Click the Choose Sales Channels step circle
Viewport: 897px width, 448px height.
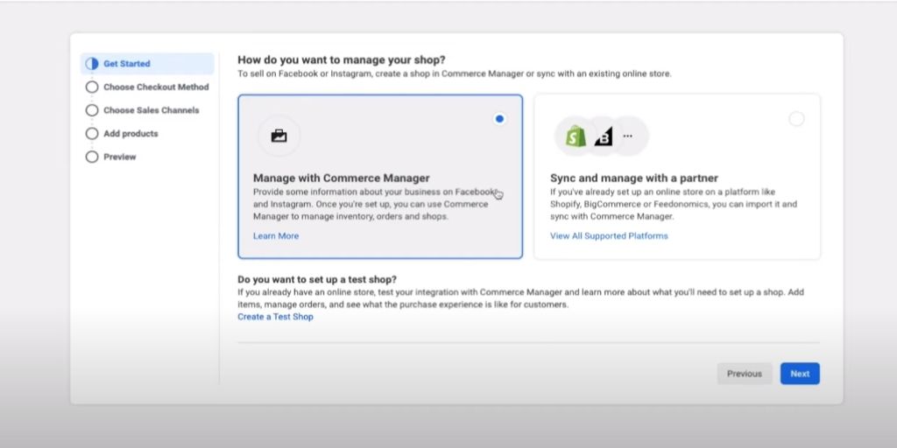click(x=91, y=110)
